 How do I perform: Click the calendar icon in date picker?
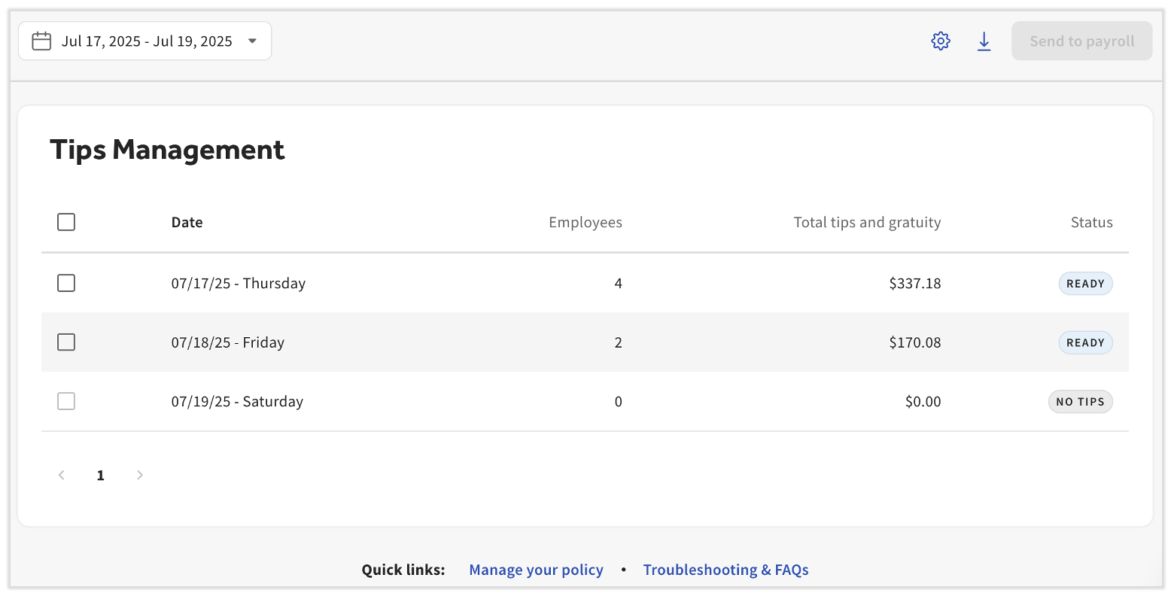point(41,41)
